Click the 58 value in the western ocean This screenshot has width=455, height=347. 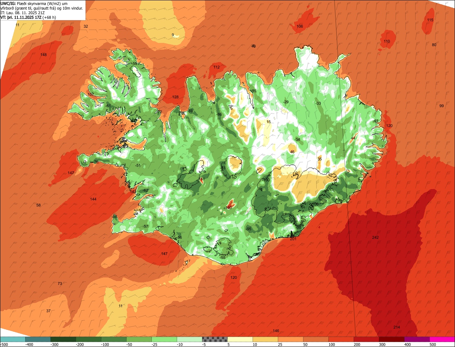point(38,205)
